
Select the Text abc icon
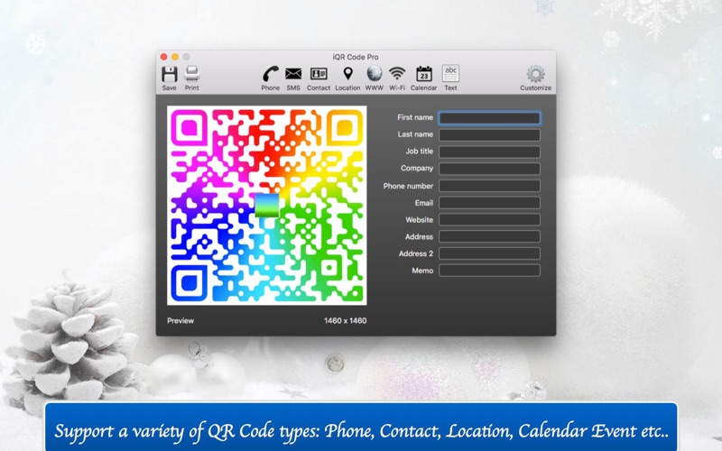pos(450,74)
